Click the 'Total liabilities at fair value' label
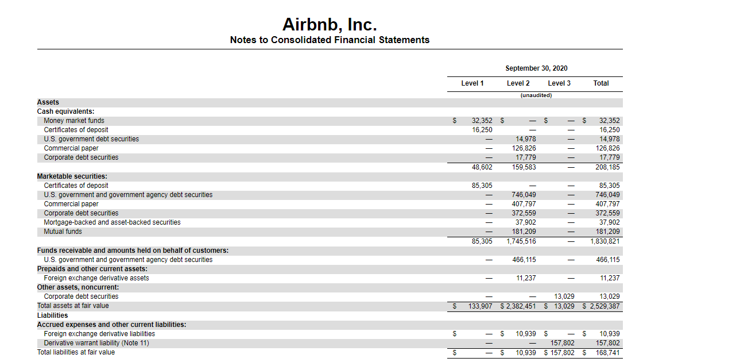Viewport: 736px width, 362px height. click(x=76, y=352)
